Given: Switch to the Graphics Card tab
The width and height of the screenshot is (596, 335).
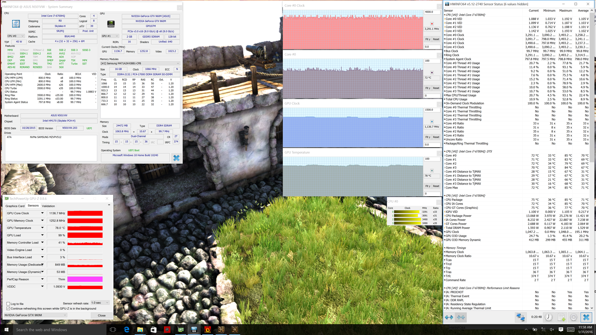Looking at the screenshot, I should tap(15, 206).
